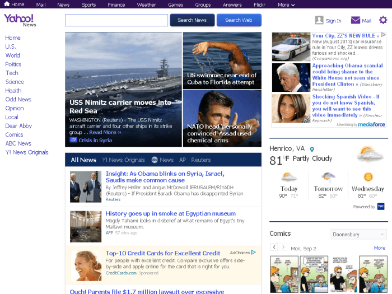
Task: Click the search input field
Action: (x=116, y=20)
